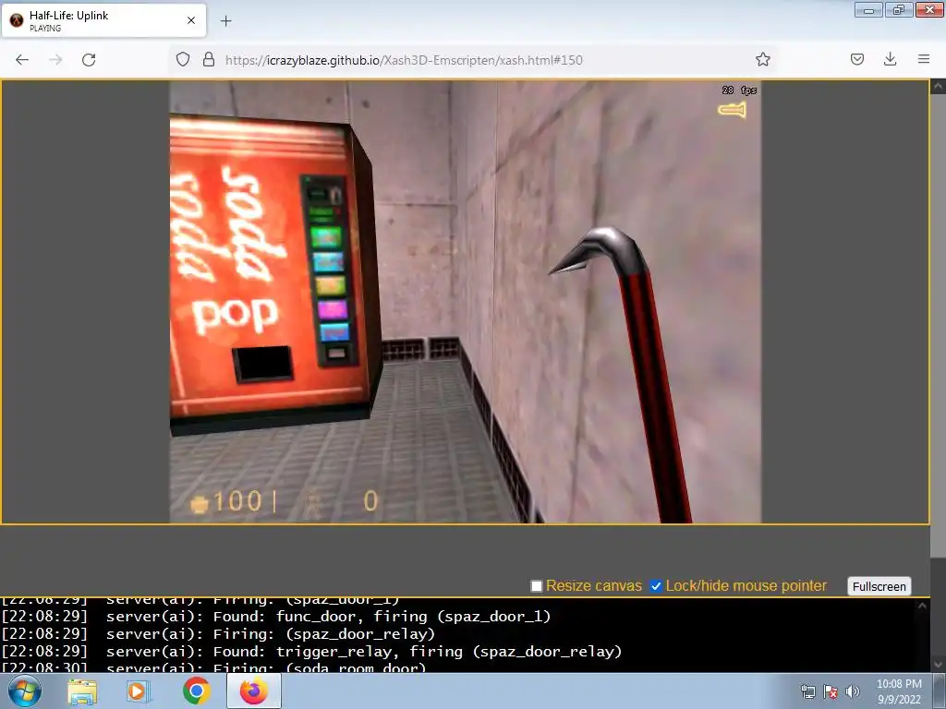Viewport: 946px width, 709px height.
Task: Minimize the Firefox window
Action: pos(868,9)
